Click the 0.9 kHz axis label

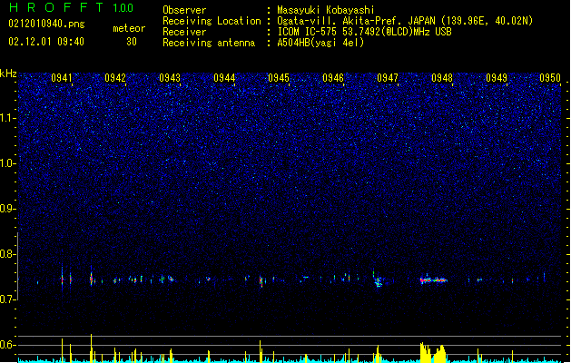coord(8,209)
